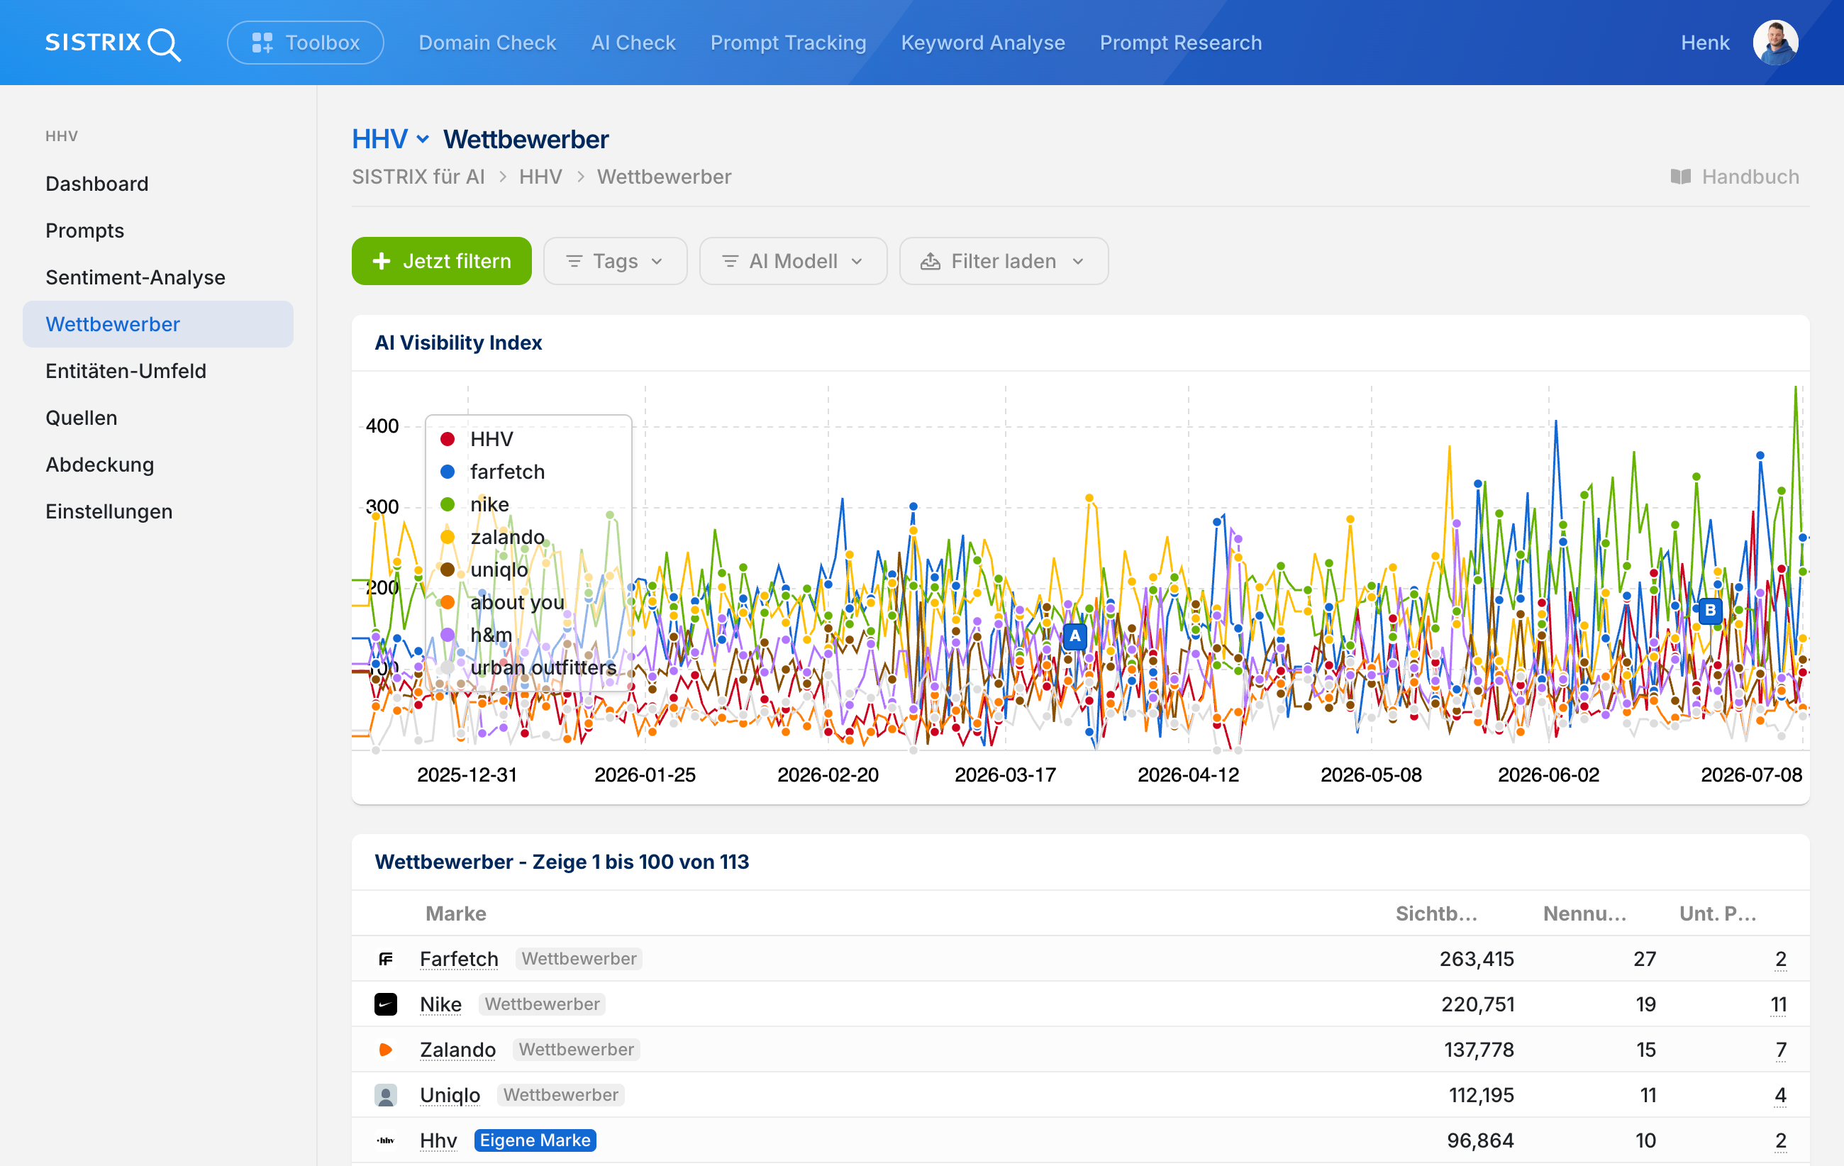Viewport: 1844px width, 1166px height.
Task: Toggle the h&m legend entry
Action: tap(476, 635)
